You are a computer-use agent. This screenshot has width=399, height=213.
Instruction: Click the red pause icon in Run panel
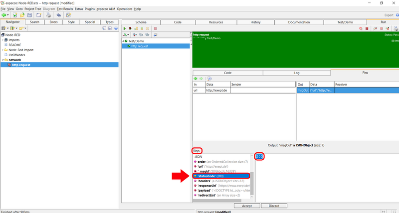tap(367, 29)
